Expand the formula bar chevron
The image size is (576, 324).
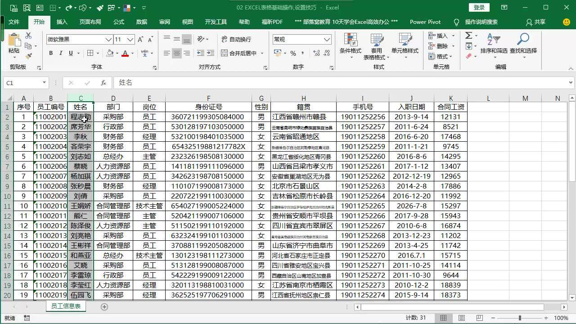pos(571,83)
